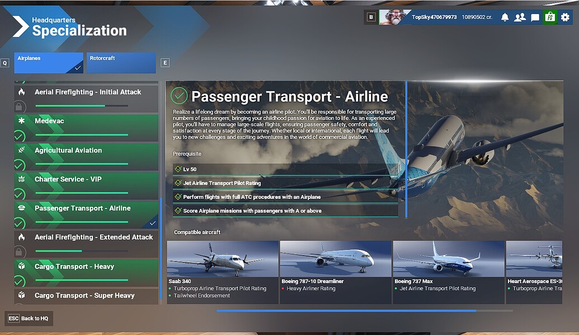This screenshot has height=335, width=579.
Task: Click the Jet Airline Transport Pilot Rating check
Action: tap(178, 183)
